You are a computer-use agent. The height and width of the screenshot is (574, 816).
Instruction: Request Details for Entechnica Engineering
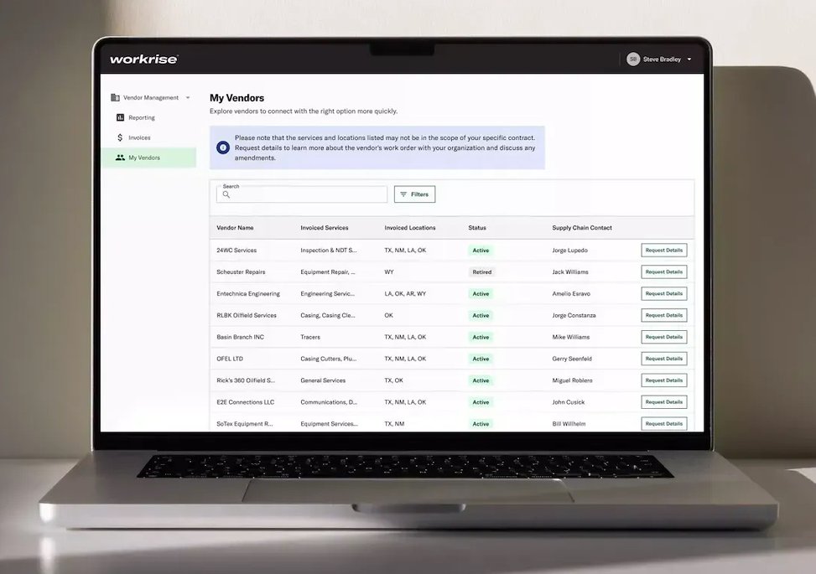(664, 294)
